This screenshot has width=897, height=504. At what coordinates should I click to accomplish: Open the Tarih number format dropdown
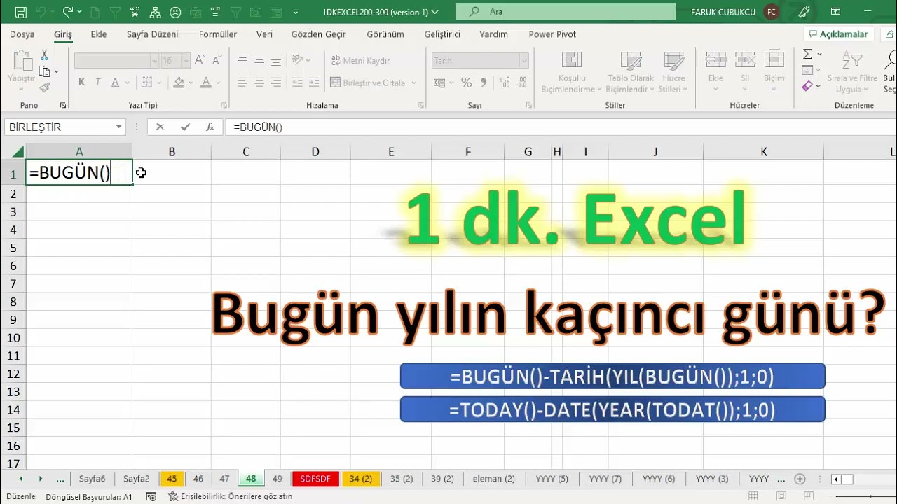(523, 61)
